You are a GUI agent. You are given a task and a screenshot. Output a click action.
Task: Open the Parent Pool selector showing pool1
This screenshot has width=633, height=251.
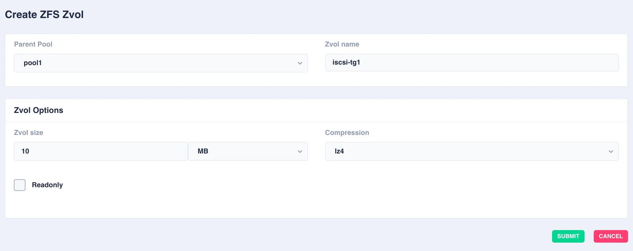161,63
